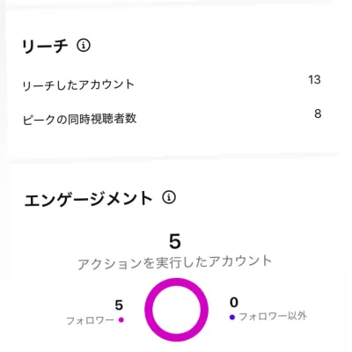Tap the non-follower count 0
Image resolution: width=352 pixels, height=352 pixels.
(x=234, y=303)
